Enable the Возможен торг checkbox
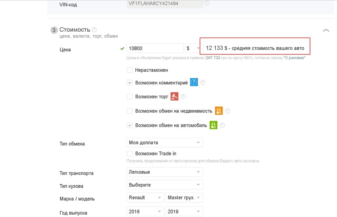Viewport: 337px width, 217px height. tap(130, 97)
